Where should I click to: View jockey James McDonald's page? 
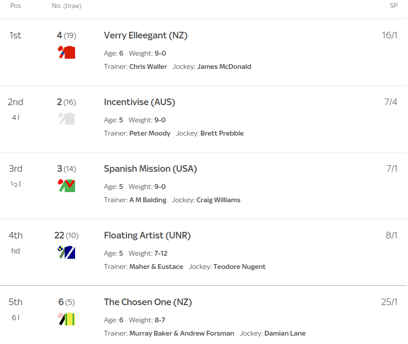[x=224, y=67]
